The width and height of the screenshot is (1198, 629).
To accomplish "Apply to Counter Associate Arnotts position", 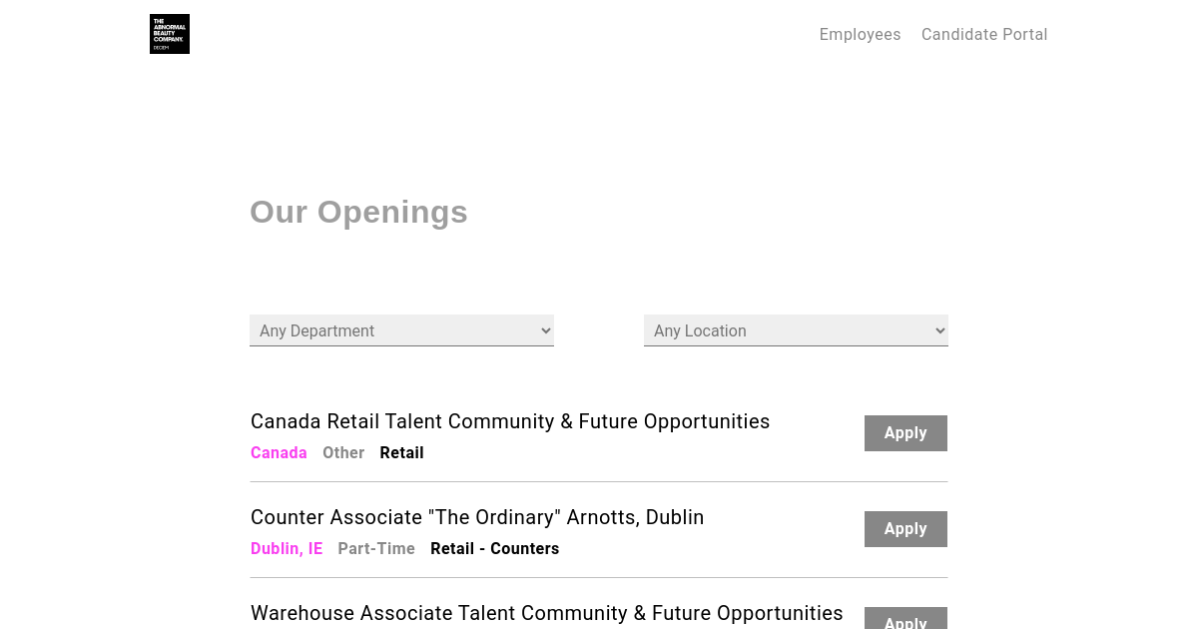I will [905, 529].
